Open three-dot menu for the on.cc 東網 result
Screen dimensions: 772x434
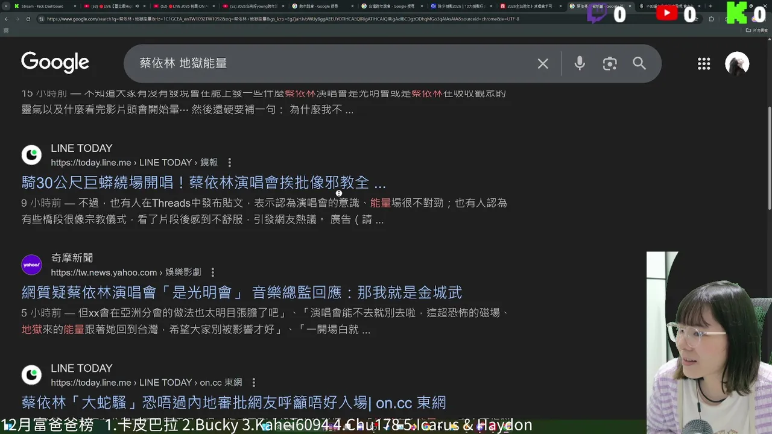tap(253, 383)
